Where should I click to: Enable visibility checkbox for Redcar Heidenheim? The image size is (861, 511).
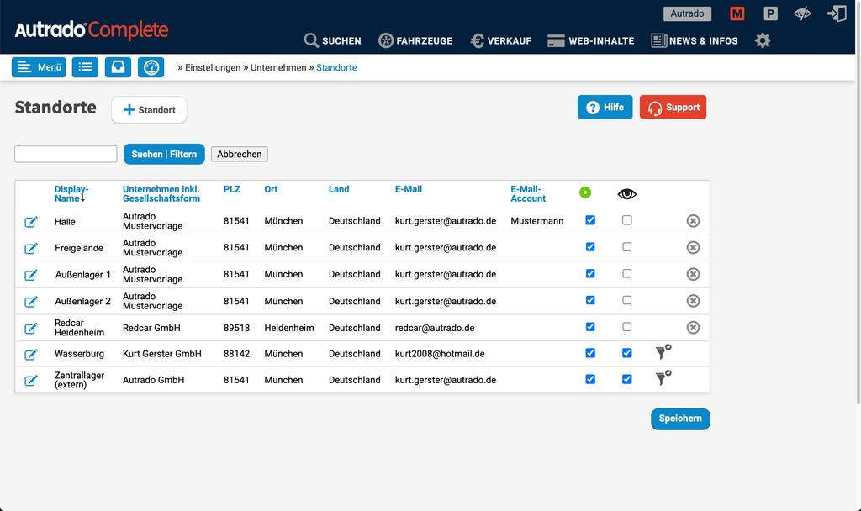[x=626, y=327]
